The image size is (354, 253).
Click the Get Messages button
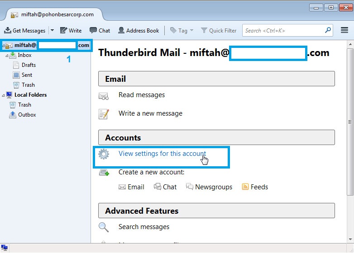(x=25, y=30)
